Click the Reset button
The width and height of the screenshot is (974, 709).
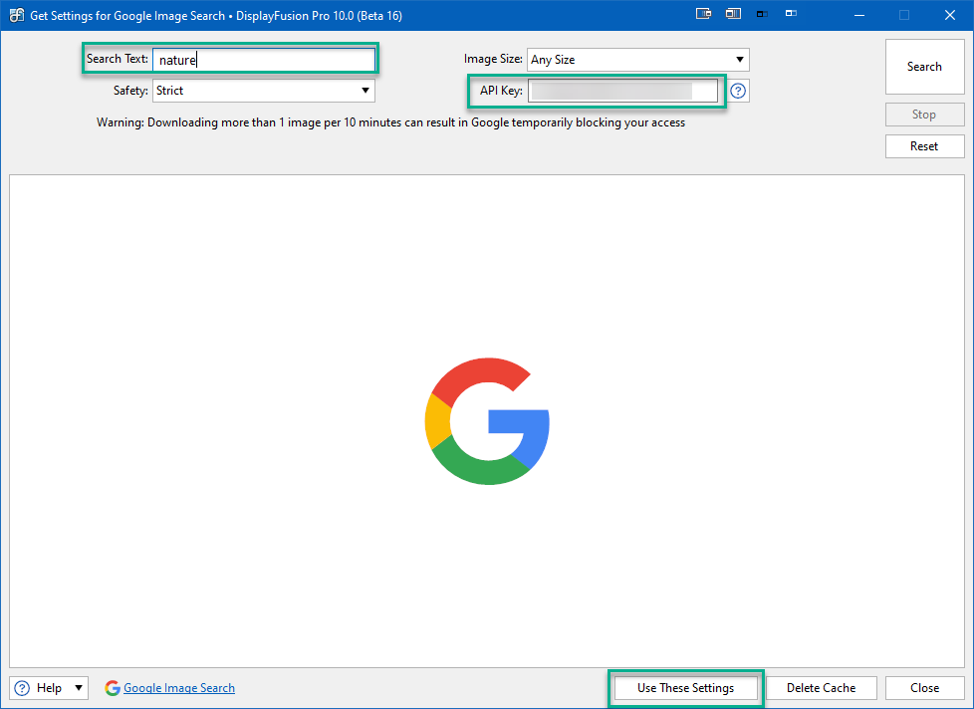pos(924,146)
